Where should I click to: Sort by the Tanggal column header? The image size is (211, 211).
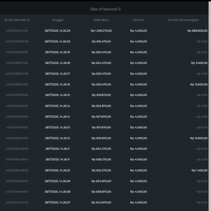point(57,20)
